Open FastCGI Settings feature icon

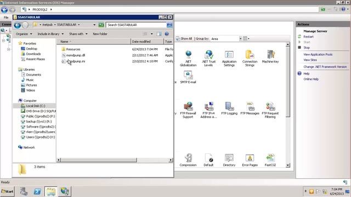[x=270, y=160]
